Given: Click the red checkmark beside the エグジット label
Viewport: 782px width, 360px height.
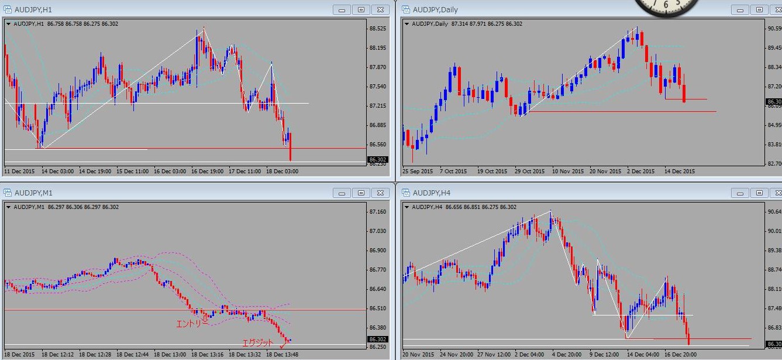Looking at the screenshot, I should (x=283, y=346).
